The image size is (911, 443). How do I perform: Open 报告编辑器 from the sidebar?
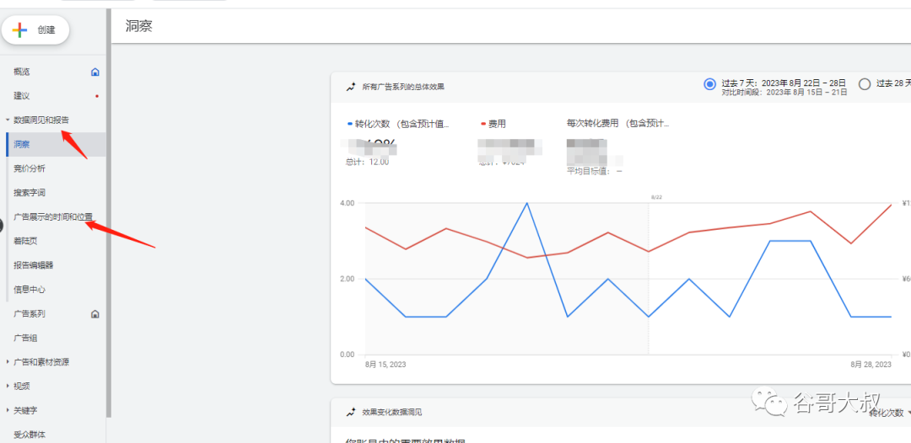(x=34, y=265)
